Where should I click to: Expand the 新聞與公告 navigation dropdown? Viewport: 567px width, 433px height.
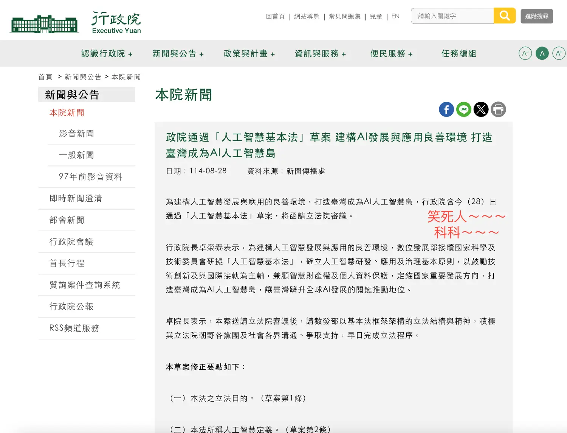178,54
